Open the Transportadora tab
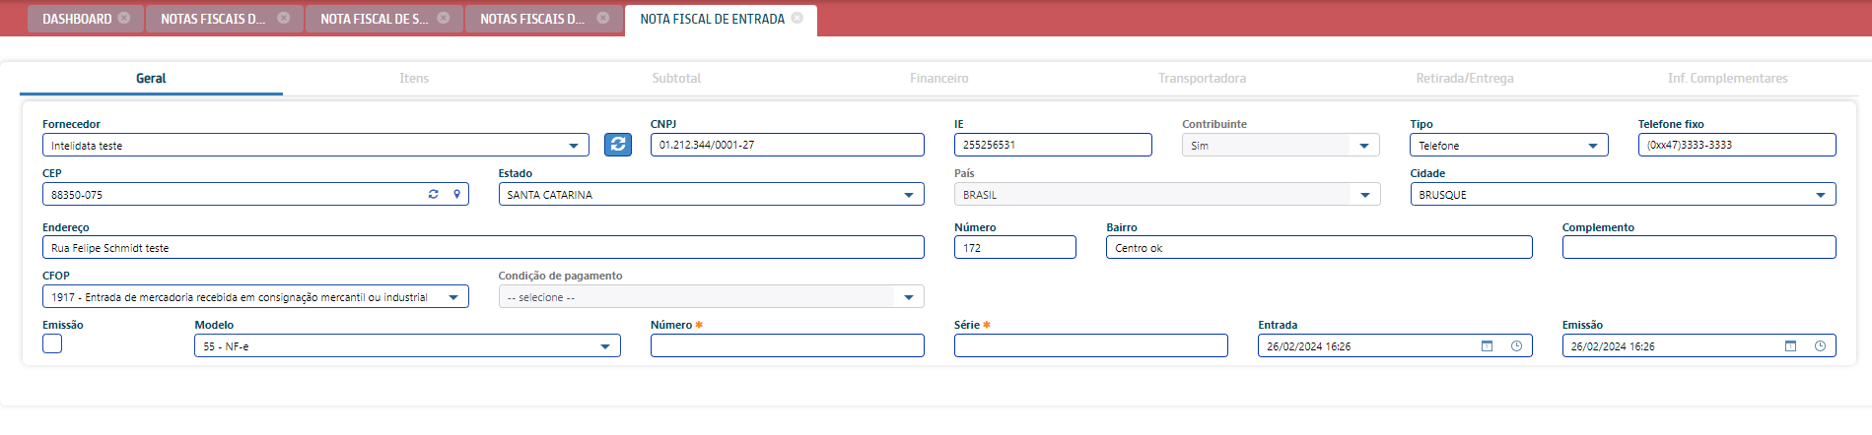The height and width of the screenshot is (435, 1872). pyautogui.click(x=1202, y=78)
